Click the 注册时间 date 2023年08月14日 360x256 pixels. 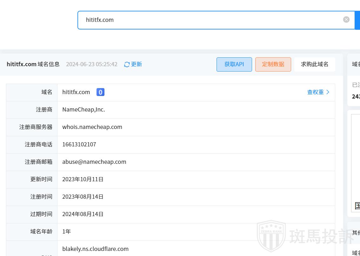pos(83,197)
